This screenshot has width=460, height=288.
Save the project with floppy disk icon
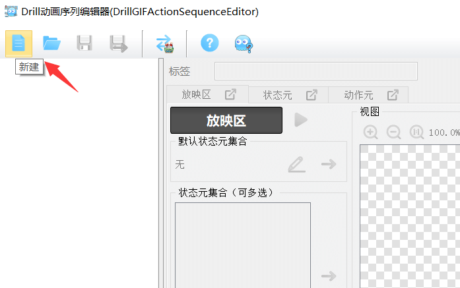click(84, 43)
